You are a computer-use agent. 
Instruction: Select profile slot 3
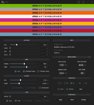(x=71, y=83)
